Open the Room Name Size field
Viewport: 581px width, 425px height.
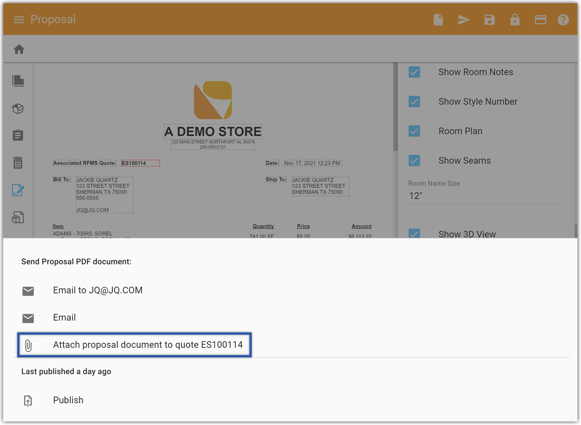486,196
